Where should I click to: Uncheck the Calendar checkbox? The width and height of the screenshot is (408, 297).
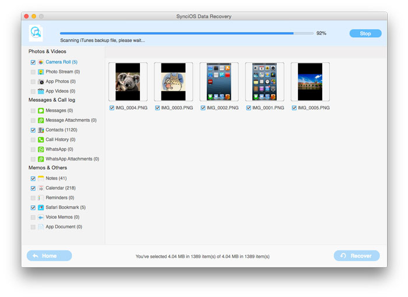33,188
